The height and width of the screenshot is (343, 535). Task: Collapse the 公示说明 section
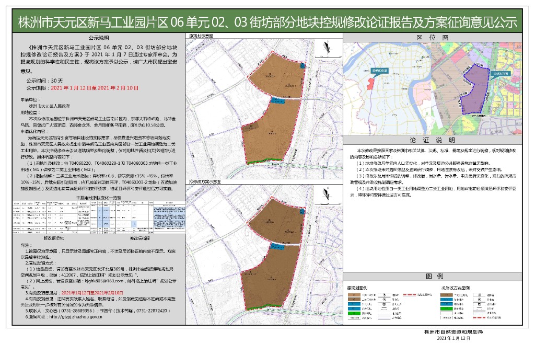pos(99,38)
